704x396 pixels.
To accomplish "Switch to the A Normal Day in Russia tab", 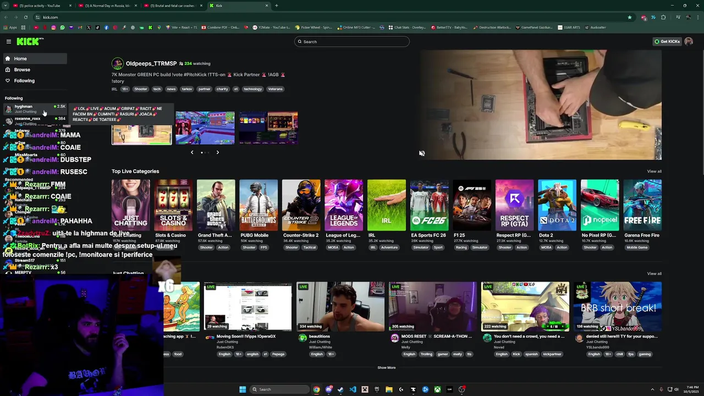I will tap(107, 5).
